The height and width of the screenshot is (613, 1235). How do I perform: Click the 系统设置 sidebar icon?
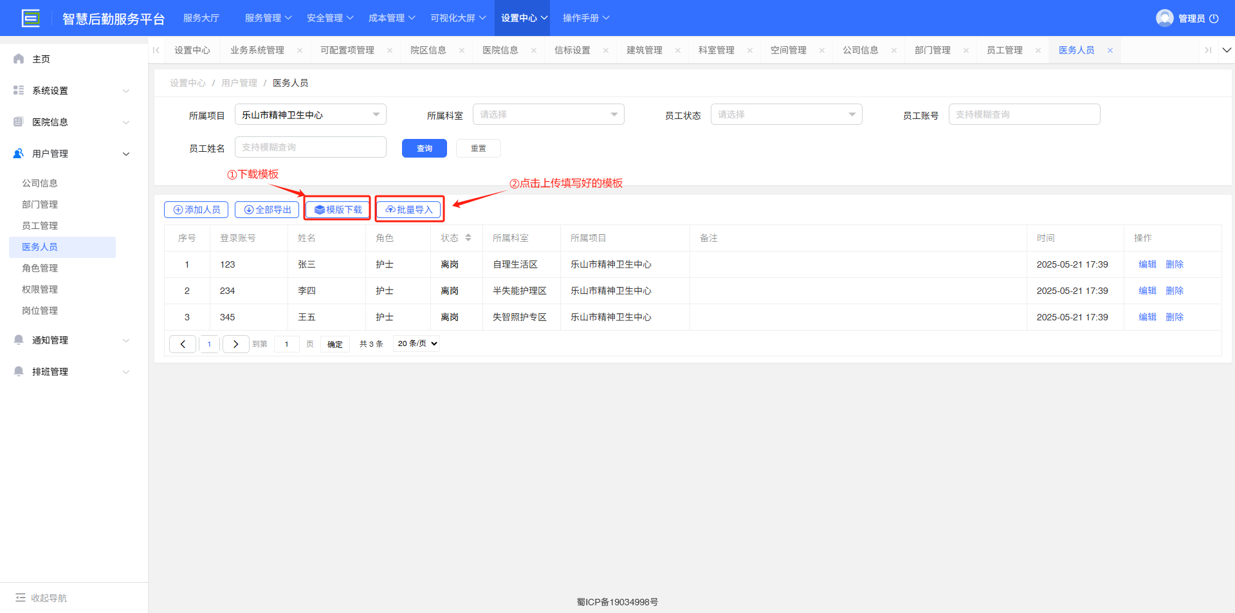pos(19,91)
